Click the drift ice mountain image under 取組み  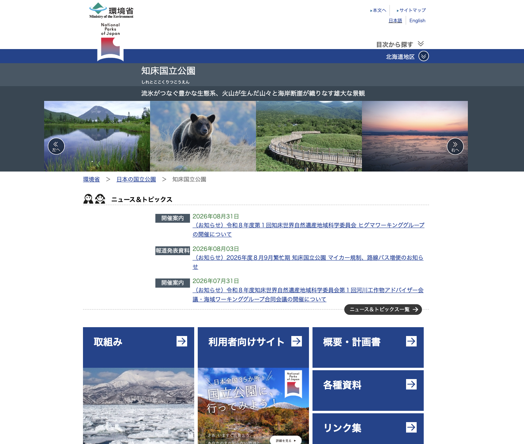138,406
